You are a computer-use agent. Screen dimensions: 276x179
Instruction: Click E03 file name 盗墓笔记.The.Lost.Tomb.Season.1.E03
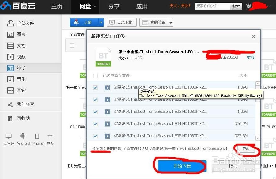tap(160, 112)
